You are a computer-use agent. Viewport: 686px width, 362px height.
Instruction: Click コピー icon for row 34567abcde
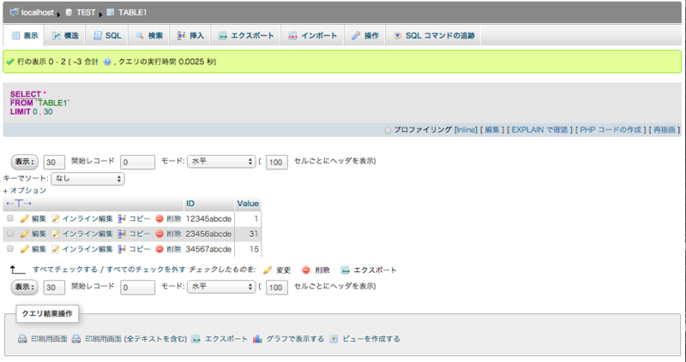click(122, 249)
